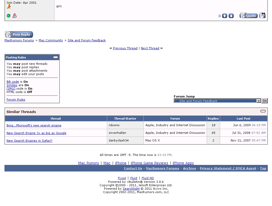Viewport: 272px width, 206px height.
Task: Open the Site and Forum Feedback breadcrumb link
Action: (87, 40)
